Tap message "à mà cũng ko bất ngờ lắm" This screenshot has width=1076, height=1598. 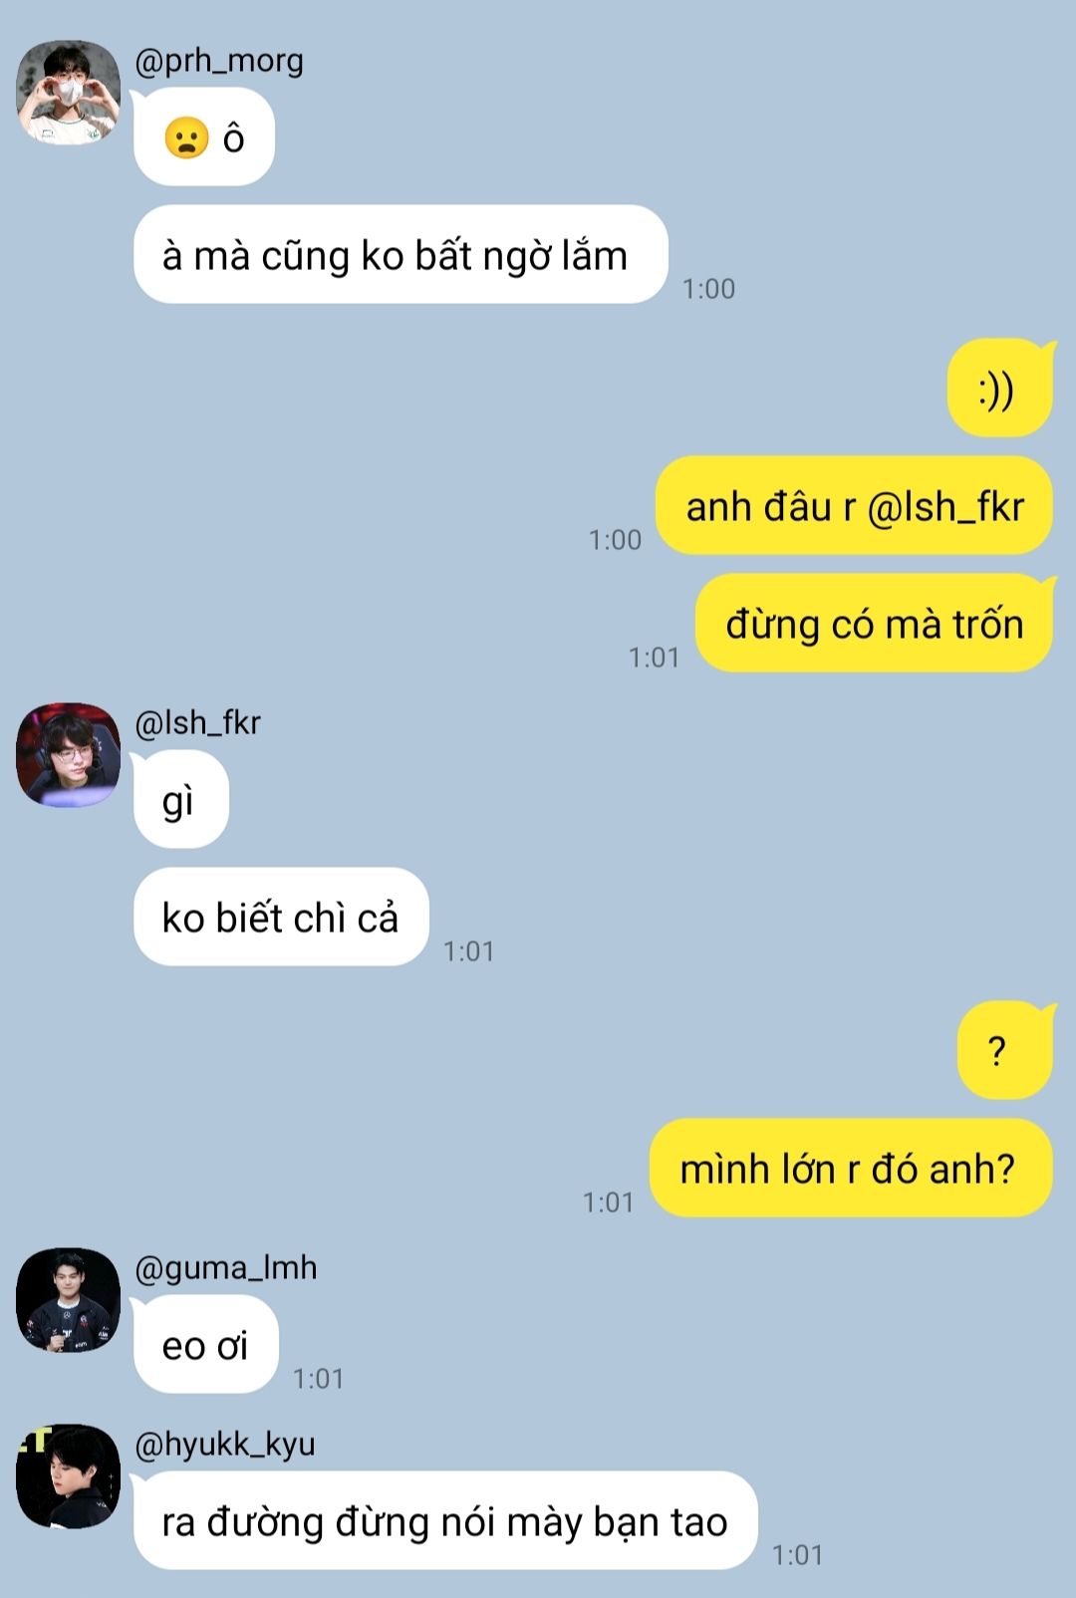[401, 254]
